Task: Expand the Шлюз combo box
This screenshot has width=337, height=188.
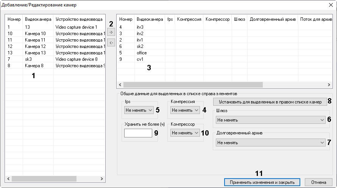Action: coord(270,120)
